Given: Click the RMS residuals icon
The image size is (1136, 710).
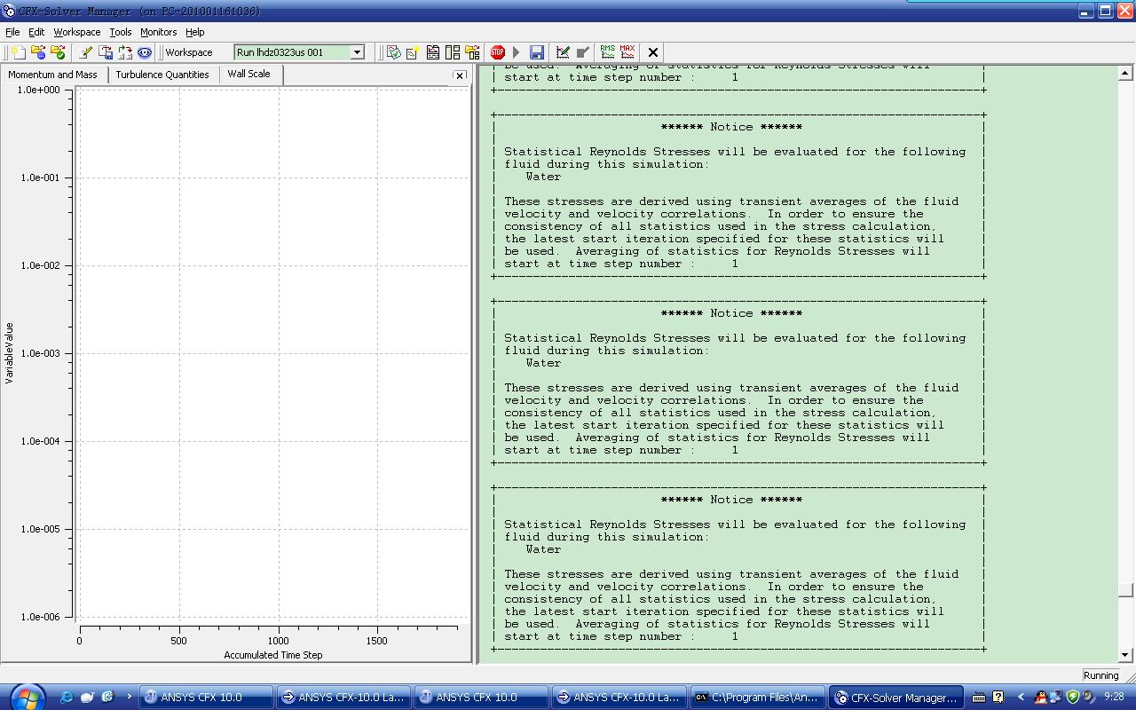Looking at the screenshot, I should click(x=608, y=52).
